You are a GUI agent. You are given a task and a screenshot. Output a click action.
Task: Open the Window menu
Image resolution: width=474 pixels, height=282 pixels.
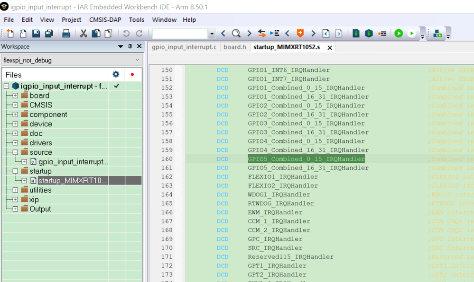point(164,19)
